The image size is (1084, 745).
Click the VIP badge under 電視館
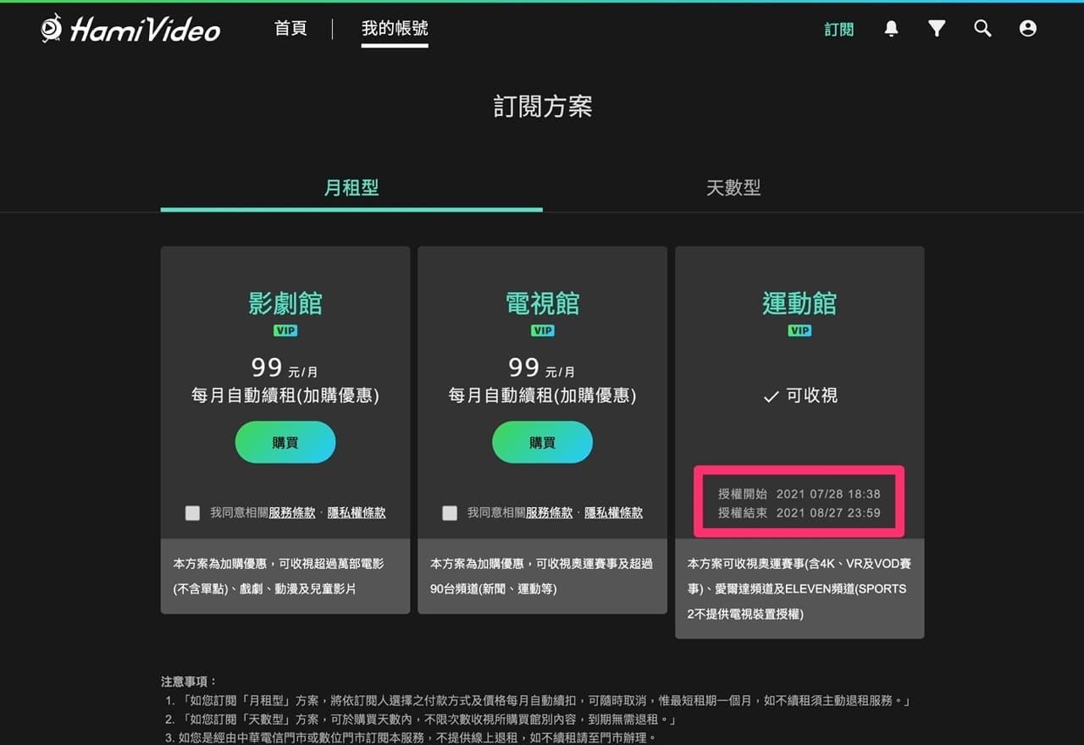(542, 330)
